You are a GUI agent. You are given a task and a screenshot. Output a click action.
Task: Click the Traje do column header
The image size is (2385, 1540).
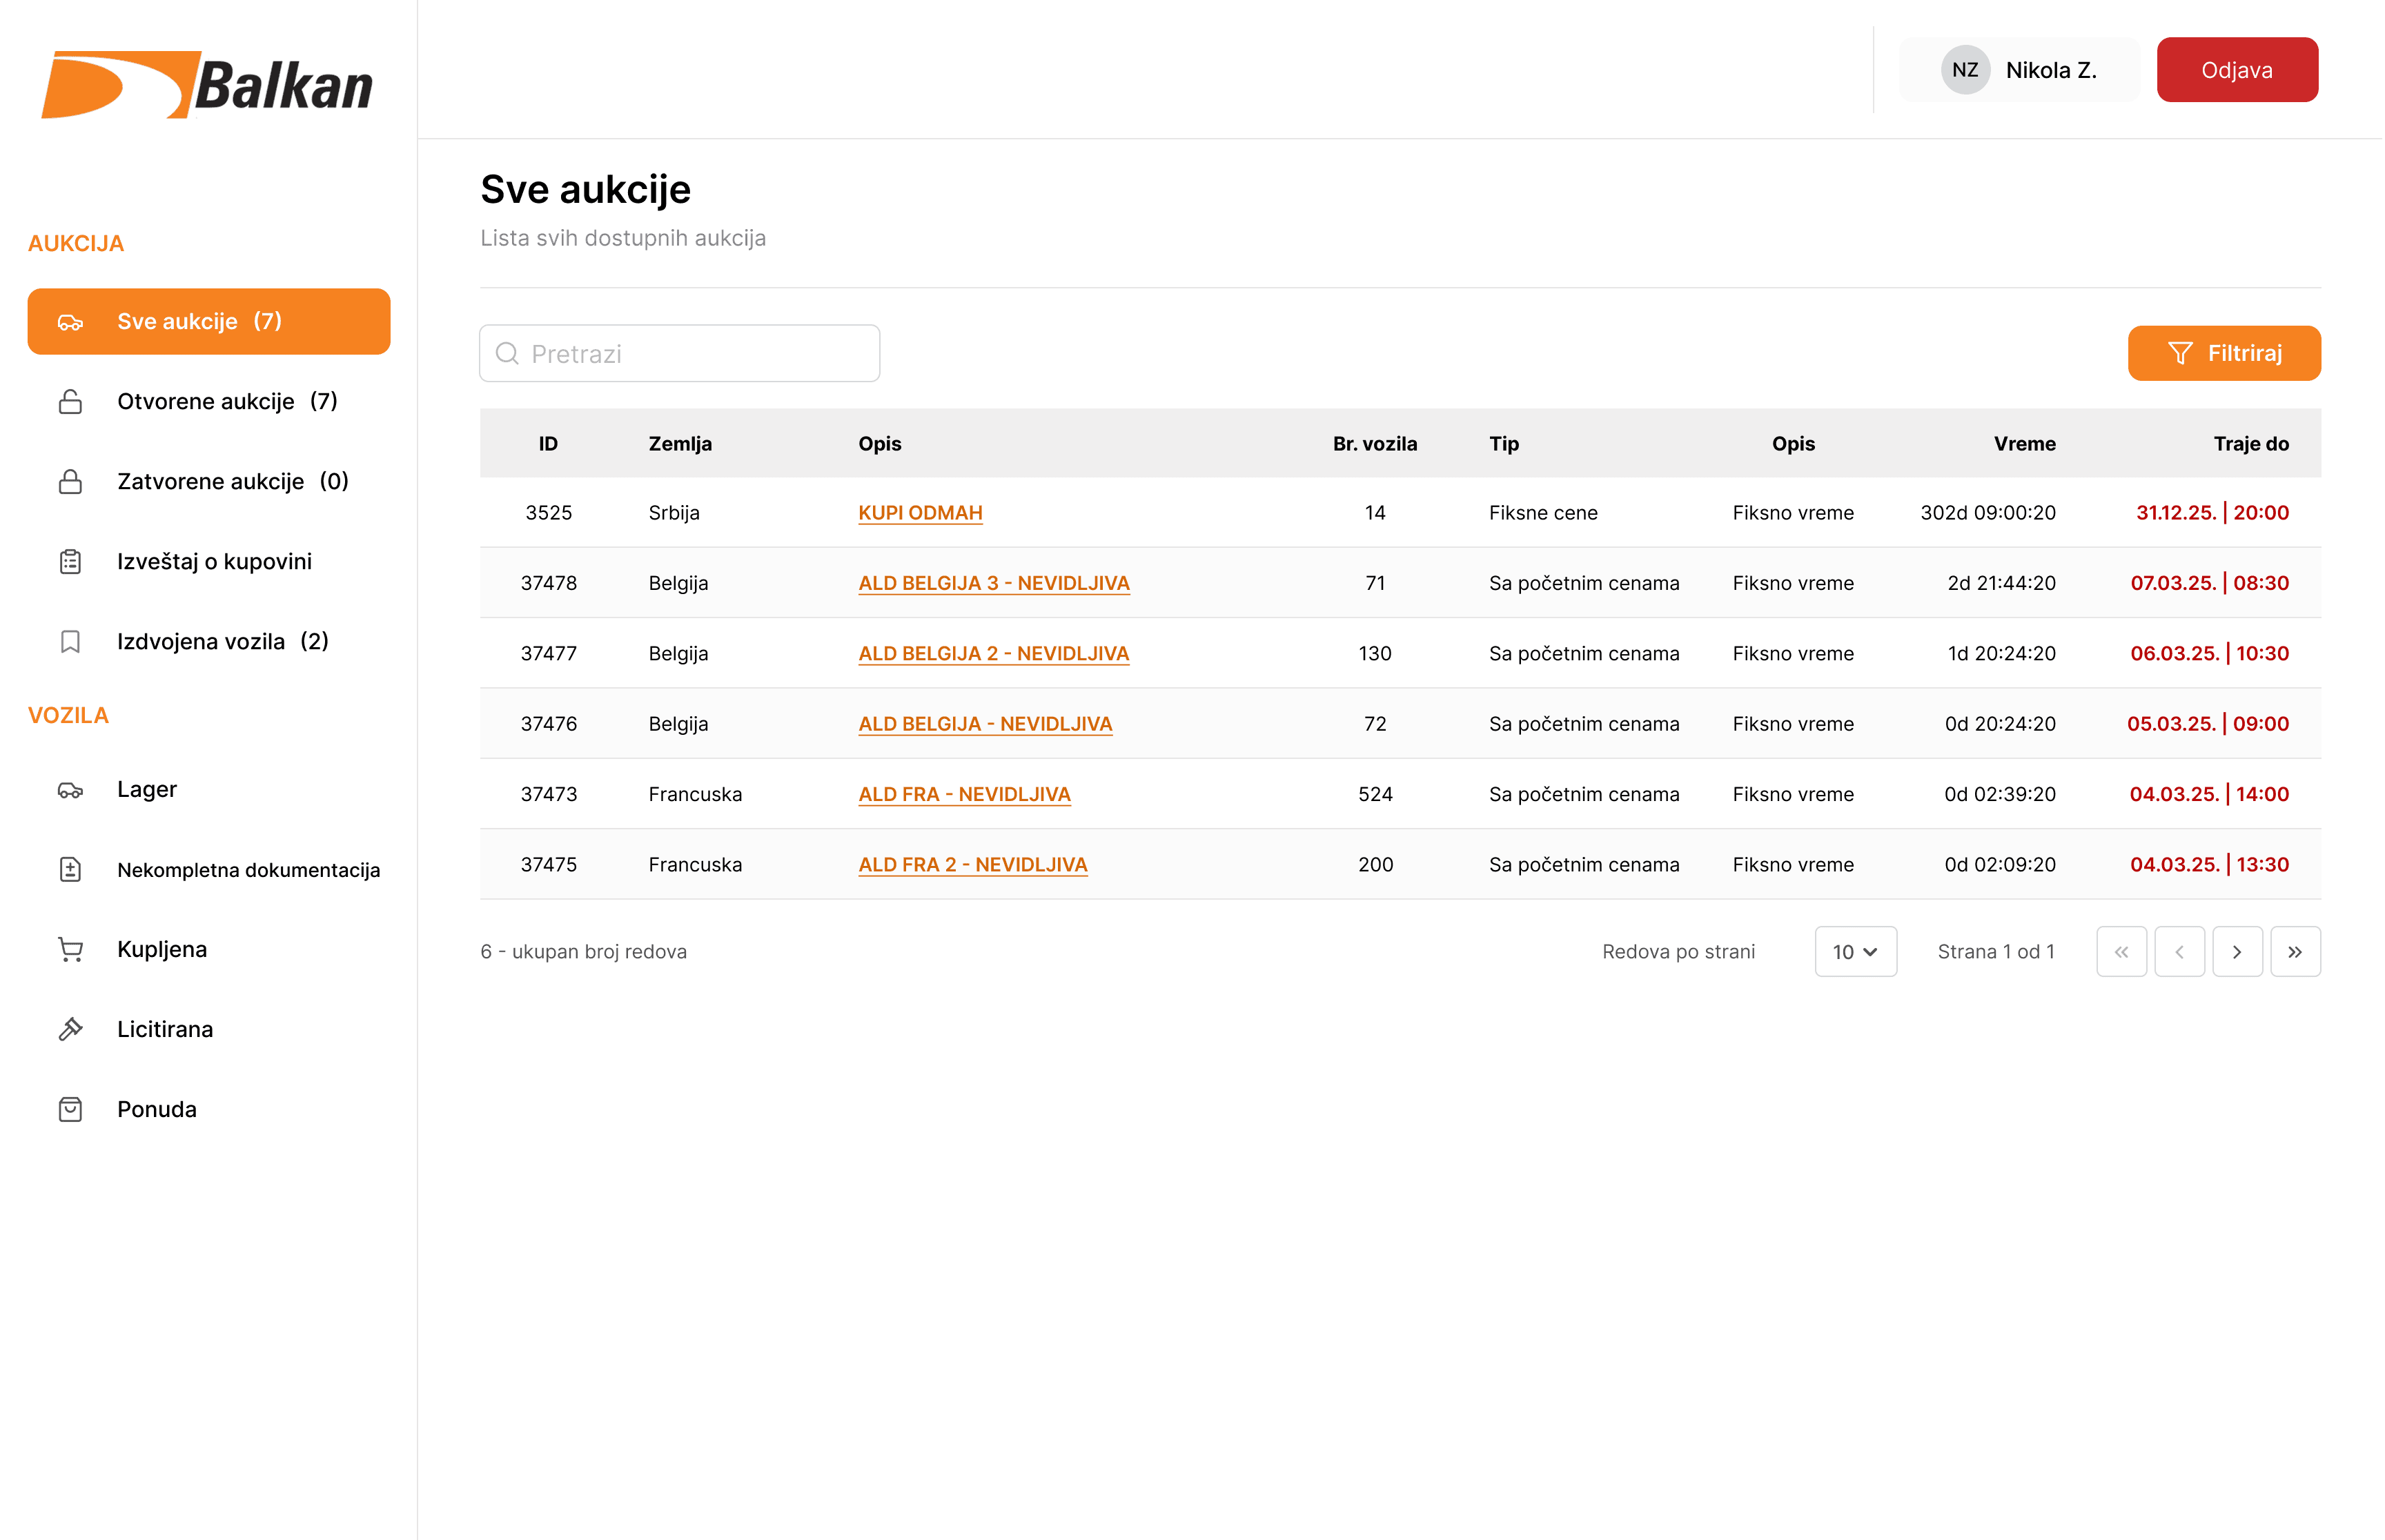pos(2251,444)
